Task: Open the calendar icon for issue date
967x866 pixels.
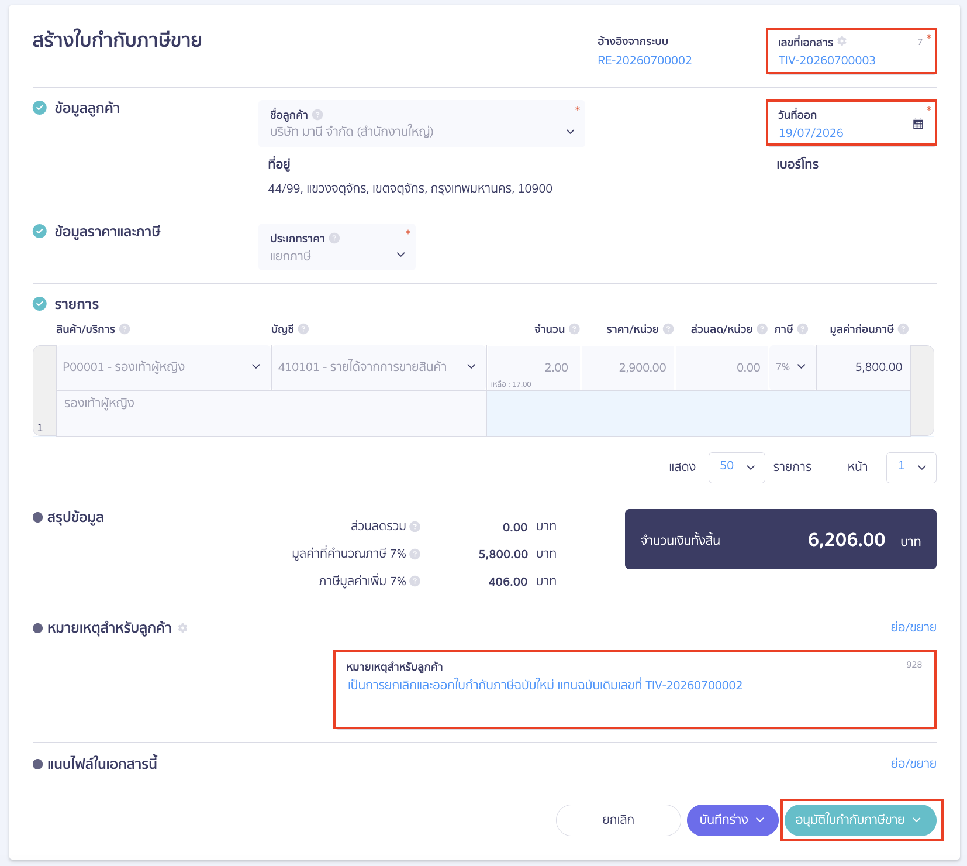Action: (918, 124)
